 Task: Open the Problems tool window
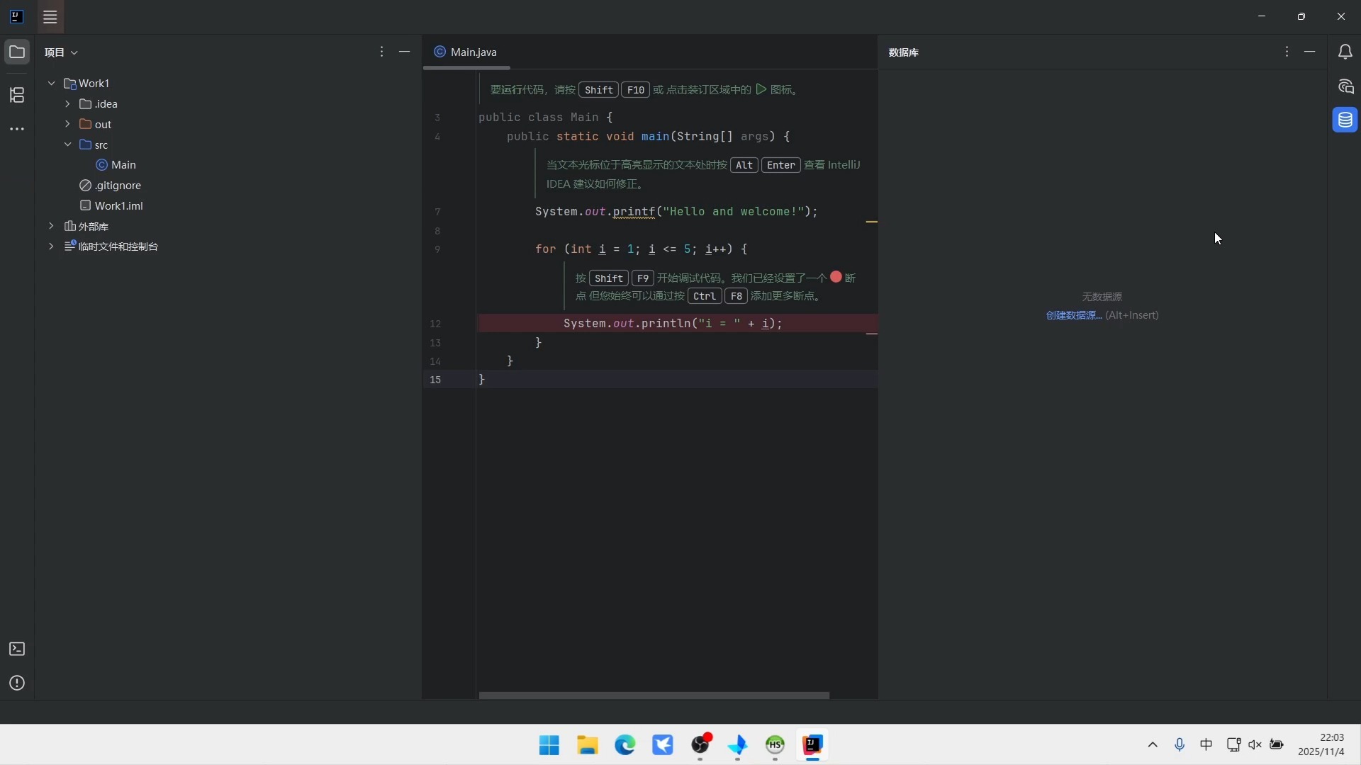(x=17, y=684)
